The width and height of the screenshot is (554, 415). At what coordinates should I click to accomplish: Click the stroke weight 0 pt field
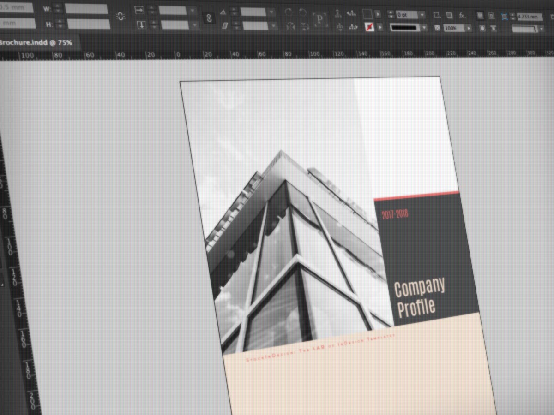407,14
